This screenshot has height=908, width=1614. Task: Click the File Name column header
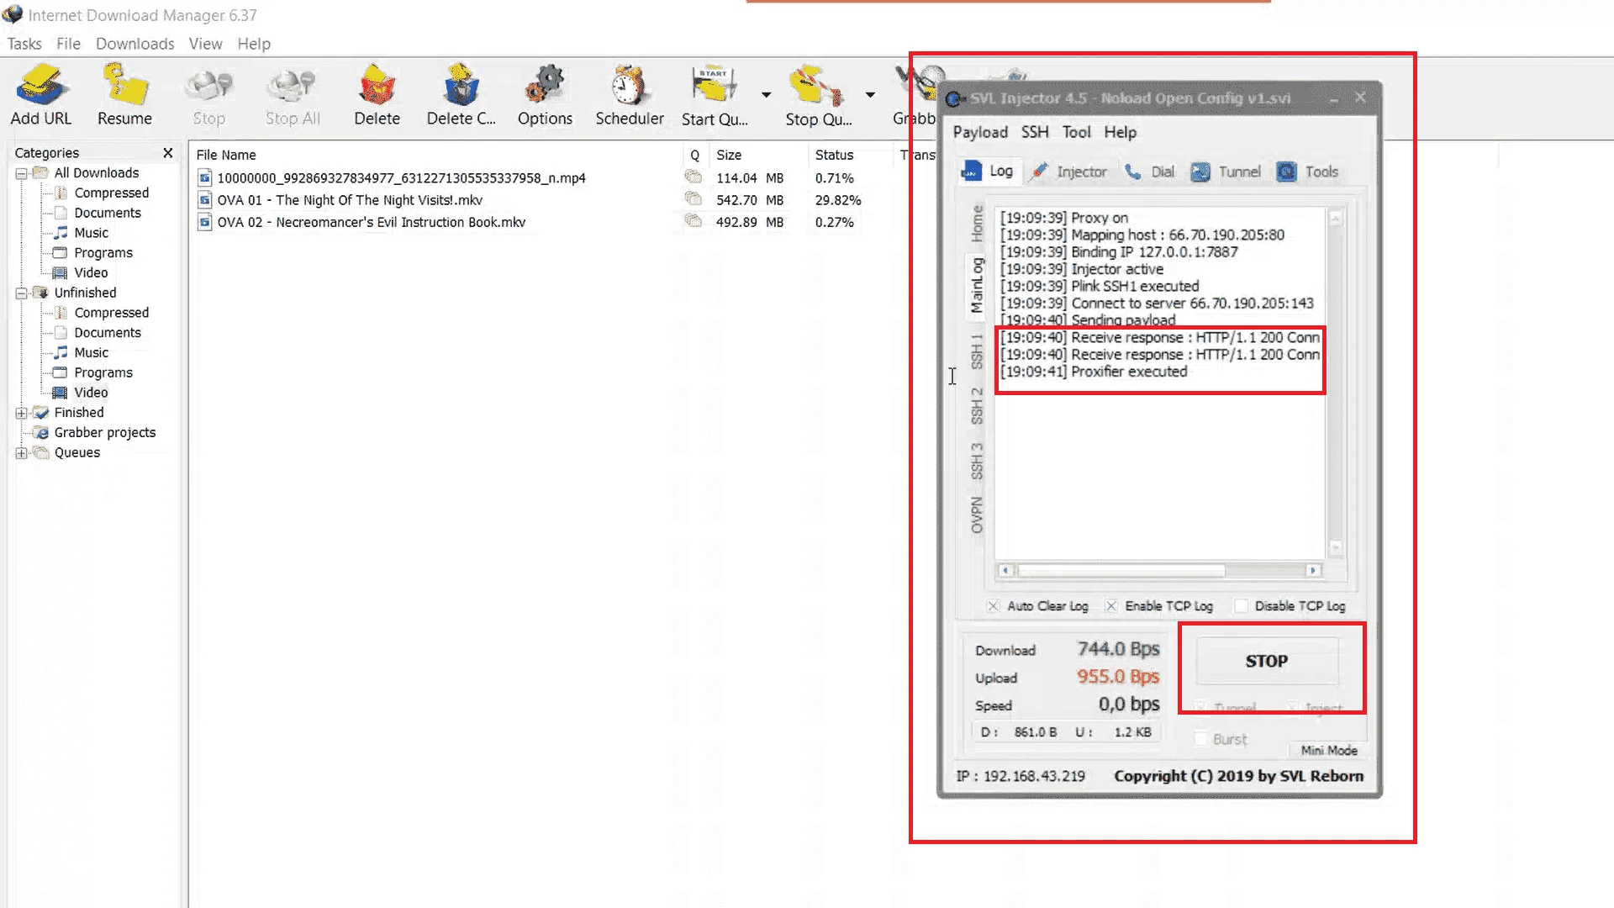(226, 155)
